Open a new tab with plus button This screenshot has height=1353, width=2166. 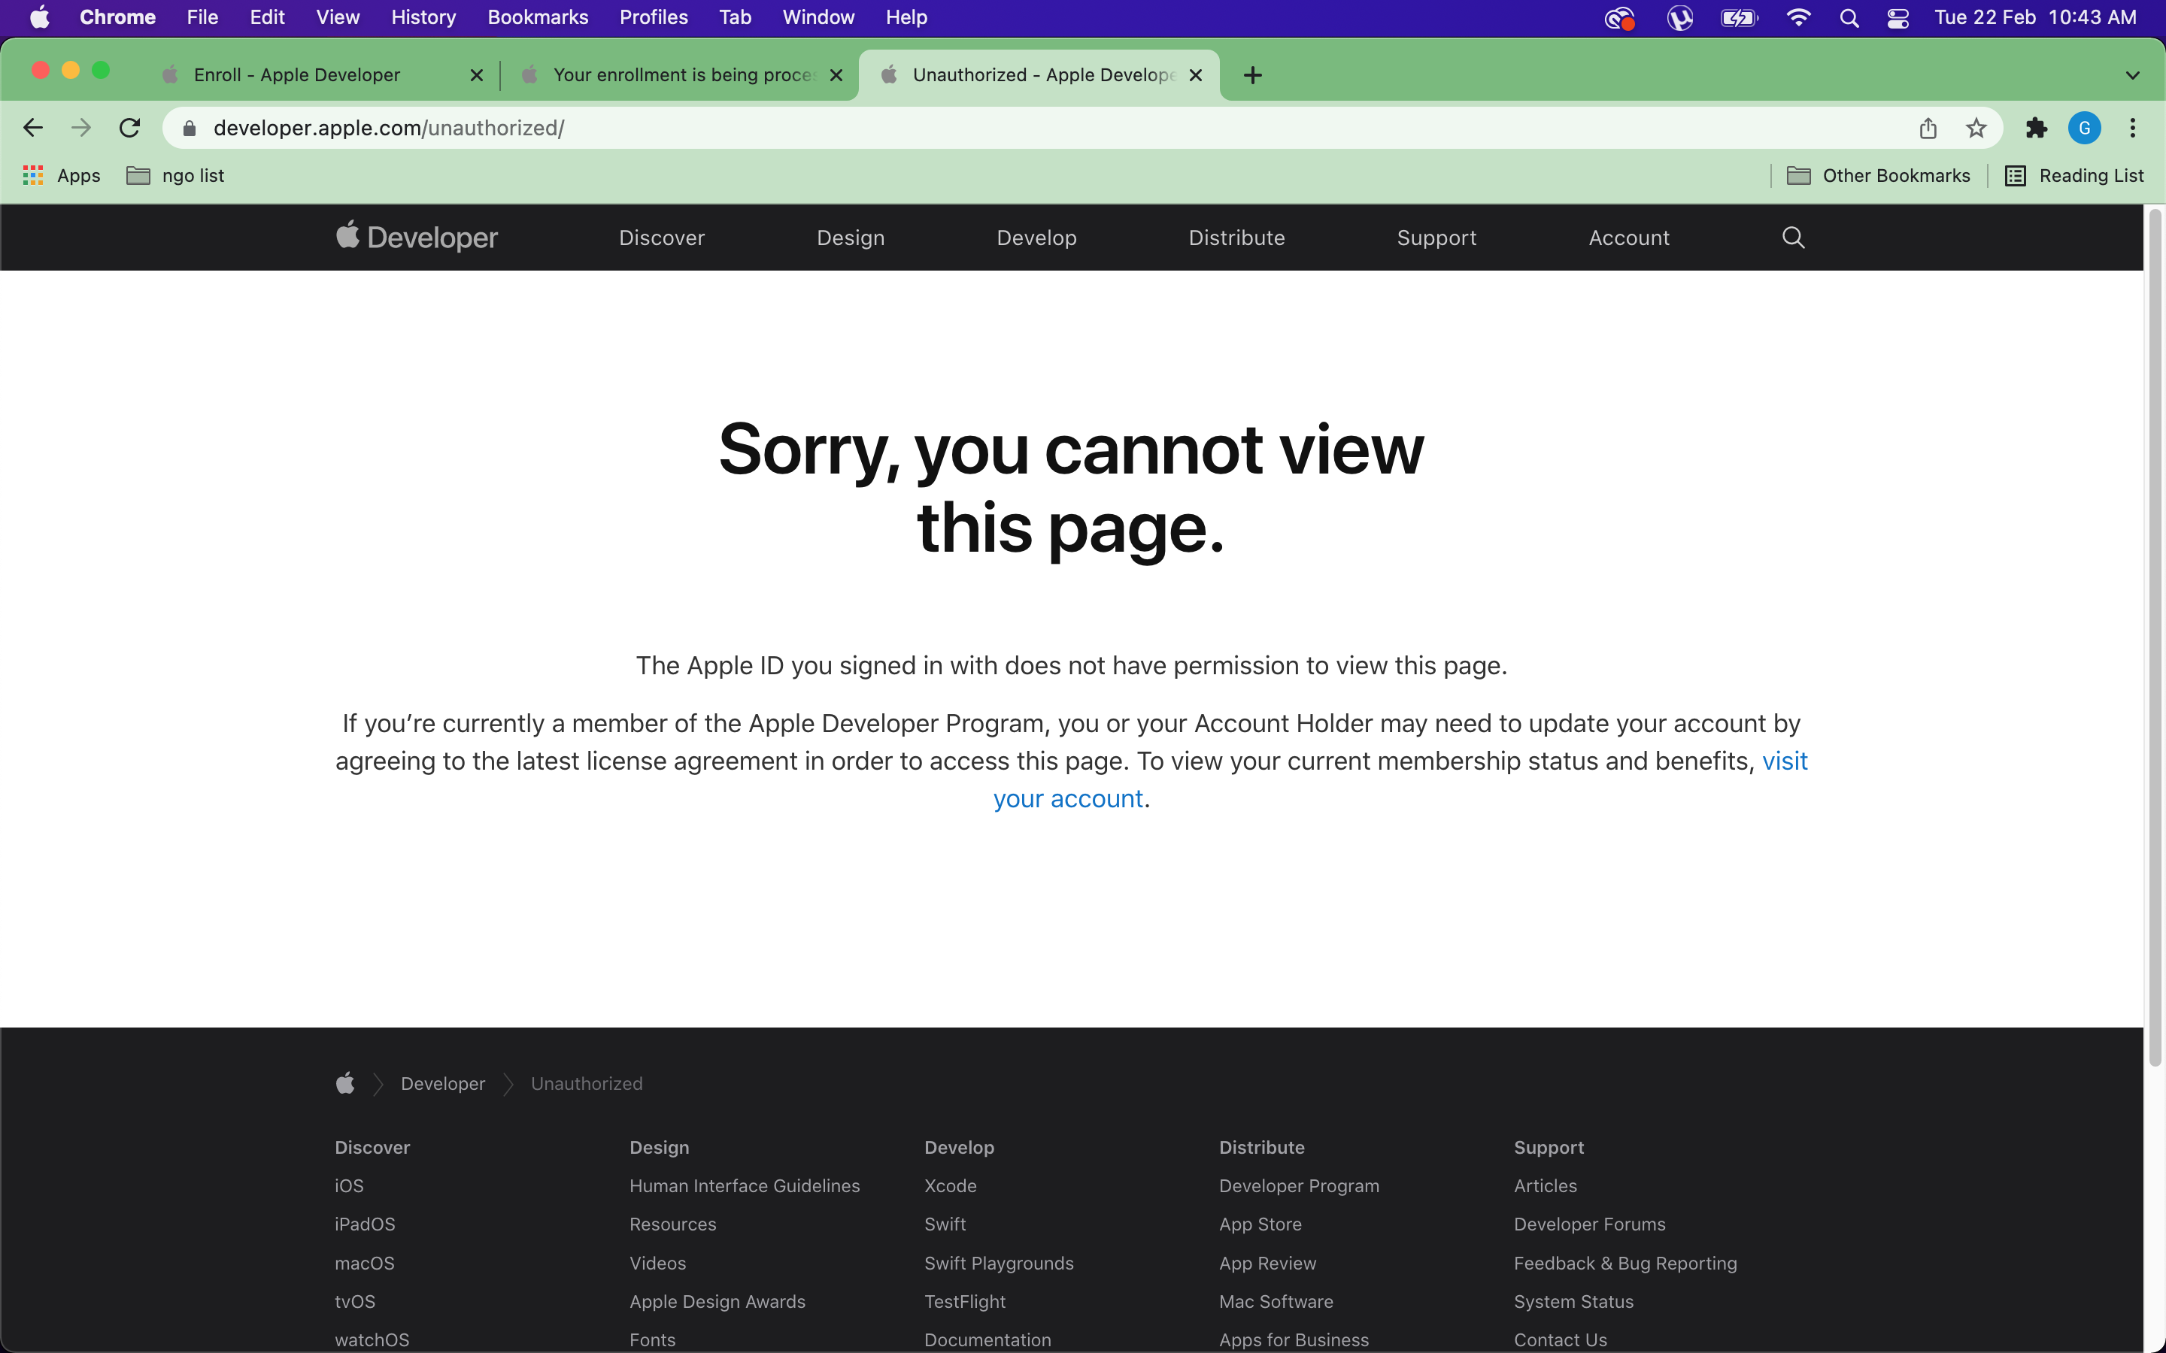pyautogui.click(x=1253, y=75)
